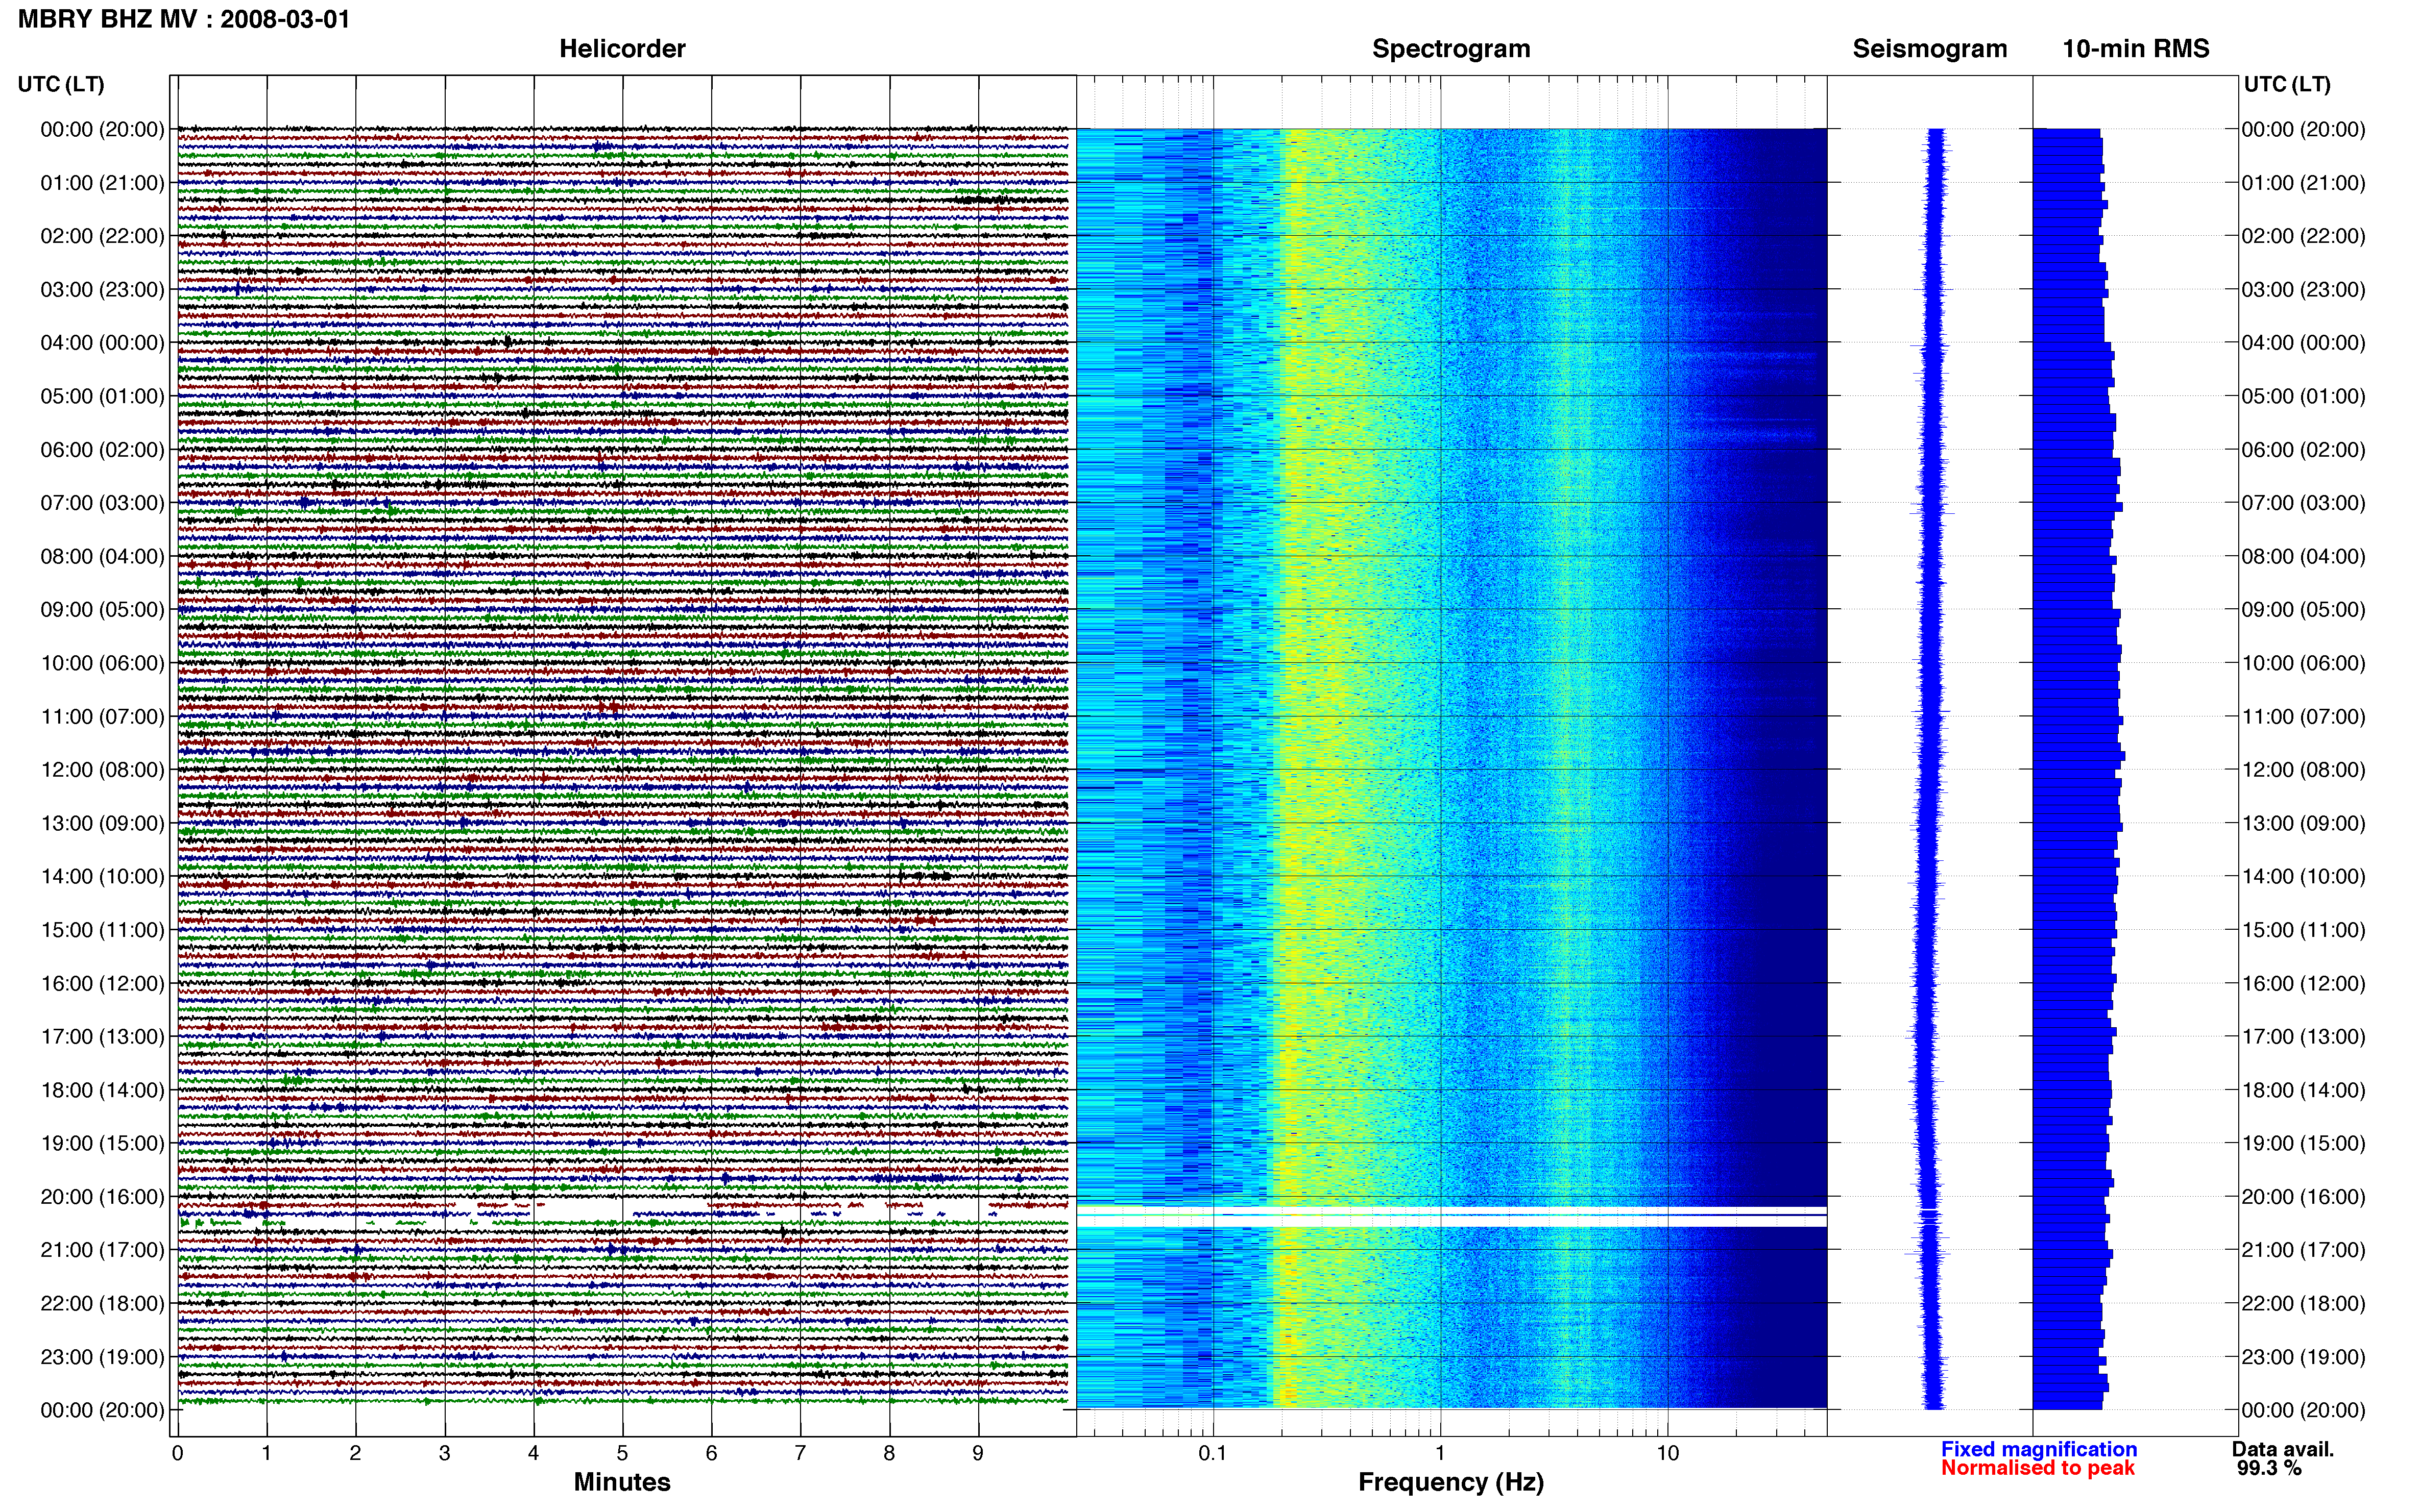Click the left time label '10:00 (06:00)'
The height and width of the screenshot is (1512, 2420).
(102, 663)
